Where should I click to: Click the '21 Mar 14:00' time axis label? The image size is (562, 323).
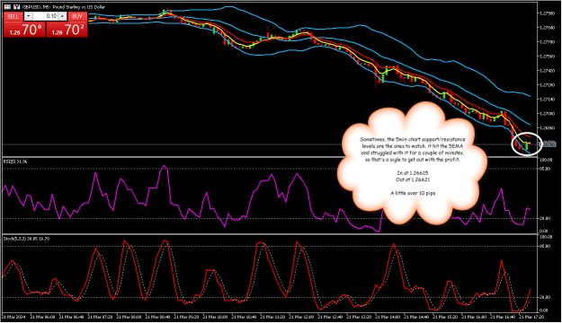[388, 317]
